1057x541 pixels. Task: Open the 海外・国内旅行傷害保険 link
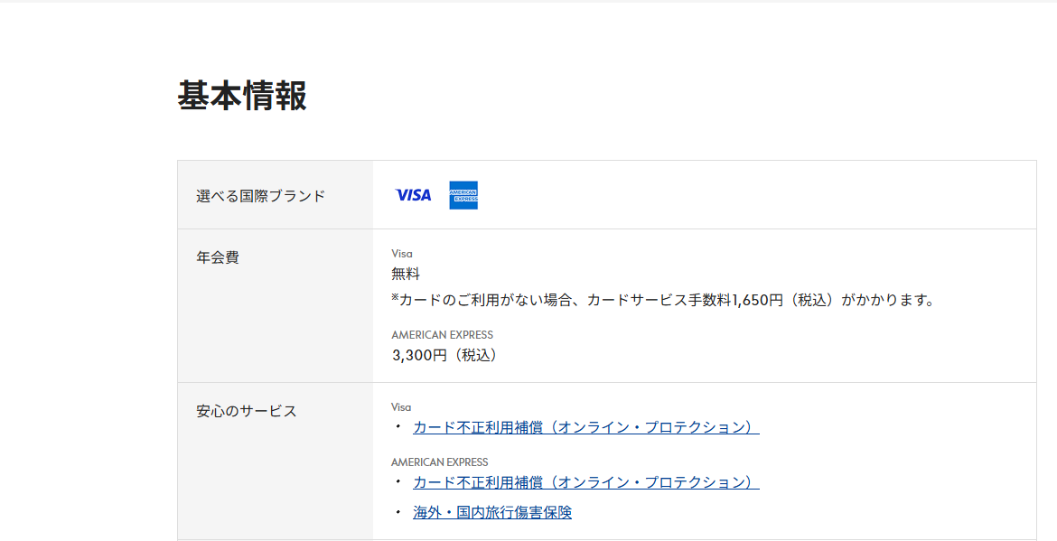tap(492, 512)
